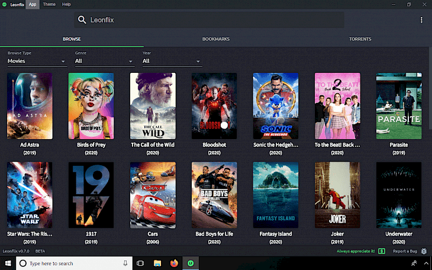The height and width of the screenshot is (270, 432).
Task: Open the Ad Astra poster
Action: 30,106
